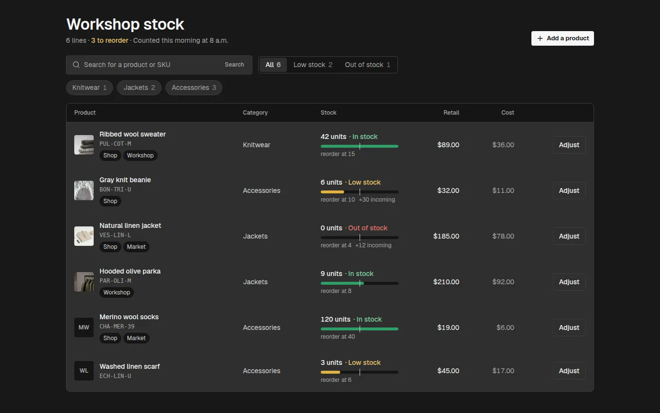Image resolution: width=660 pixels, height=413 pixels.
Task: Click the Workshop tag under Hooded olive parka
Action: [116, 293]
